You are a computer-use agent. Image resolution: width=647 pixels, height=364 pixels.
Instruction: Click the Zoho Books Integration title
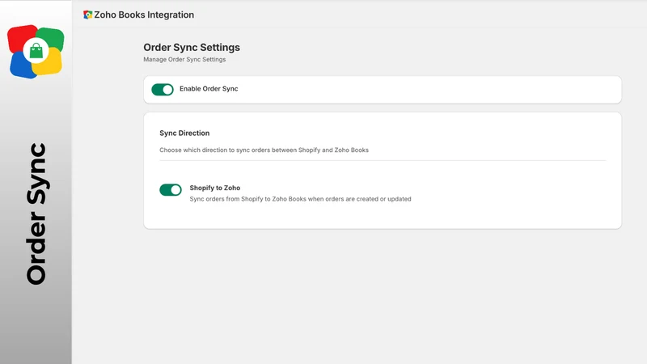[144, 15]
